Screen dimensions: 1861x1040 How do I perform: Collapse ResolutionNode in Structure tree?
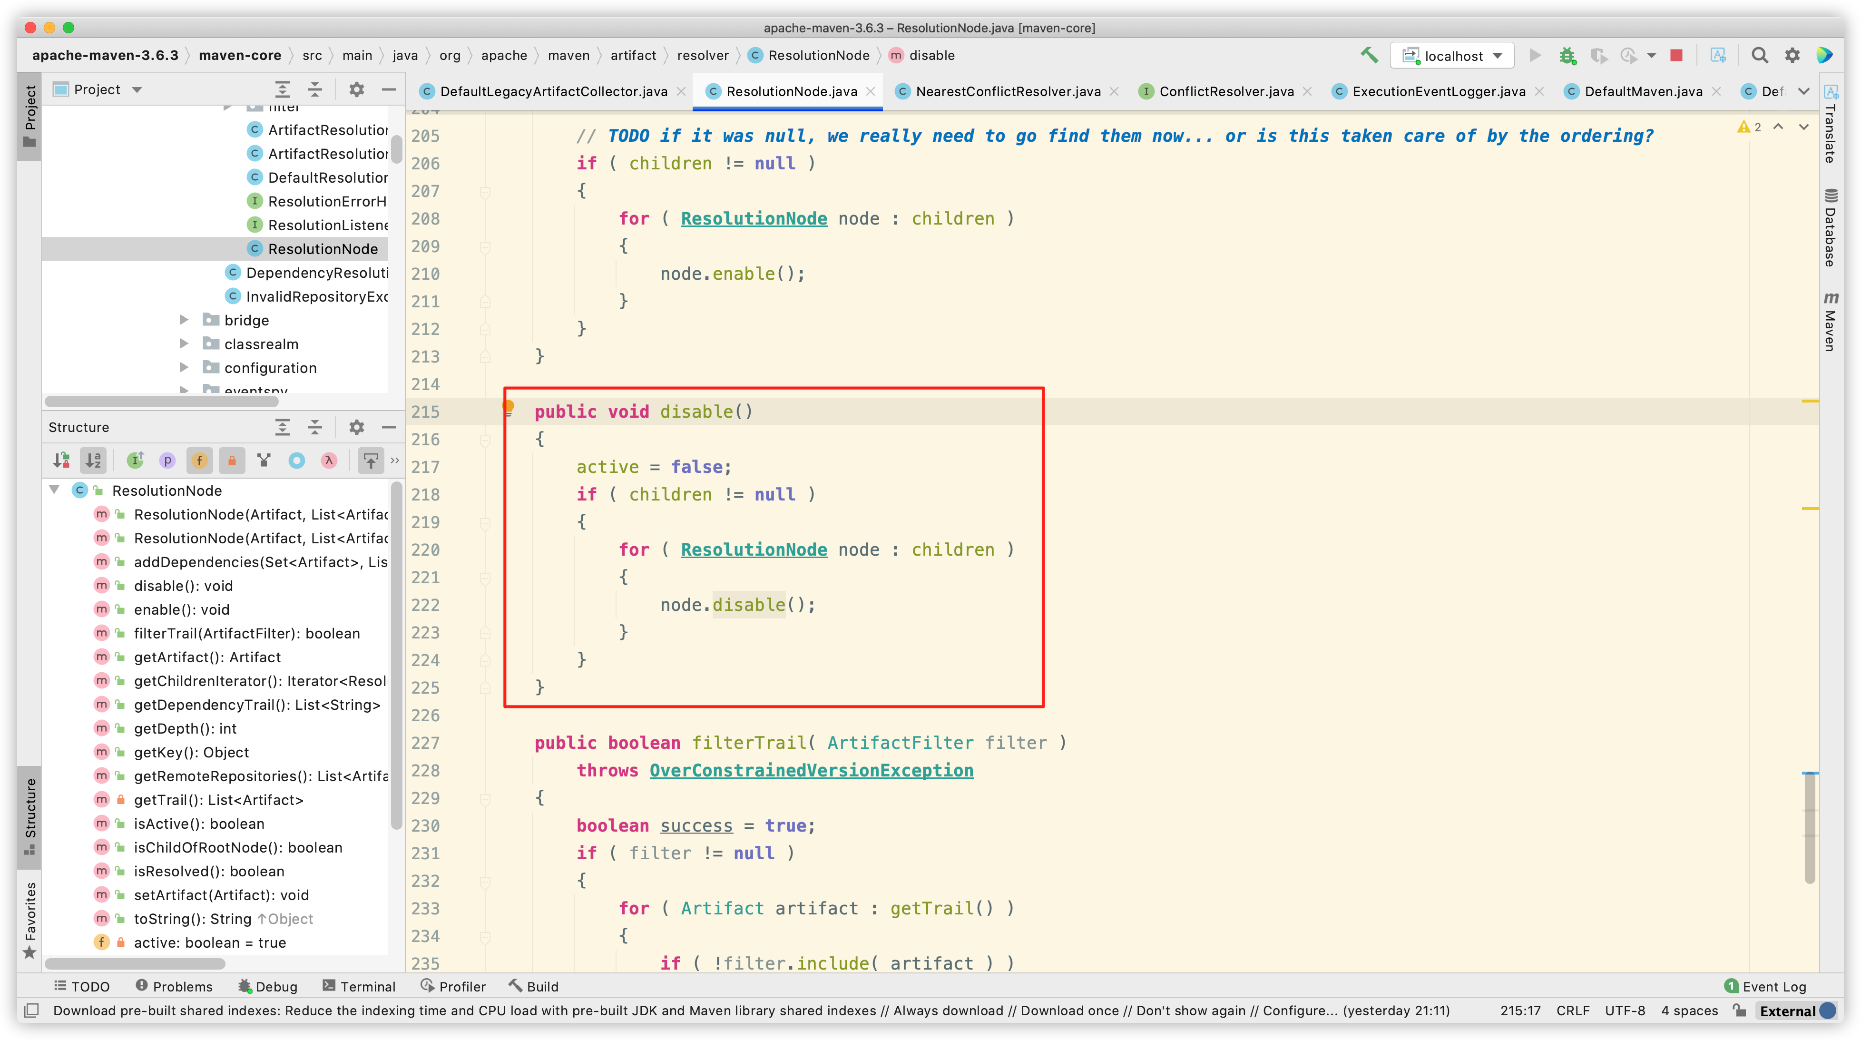pos(54,490)
